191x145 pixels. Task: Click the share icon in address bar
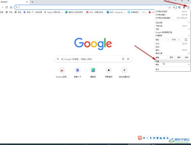click(x=169, y=7)
